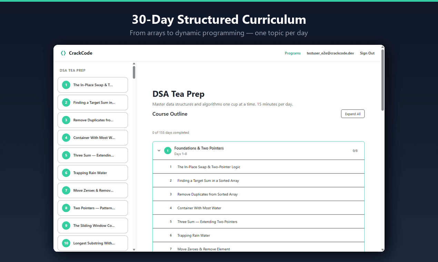Open sidebar day 5 Three Sum card
Image resolution: width=438 pixels, height=262 pixels.
pos(93,155)
